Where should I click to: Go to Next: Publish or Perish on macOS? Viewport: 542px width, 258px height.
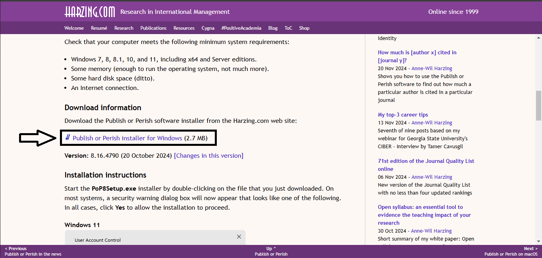pyautogui.click(x=511, y=251)
